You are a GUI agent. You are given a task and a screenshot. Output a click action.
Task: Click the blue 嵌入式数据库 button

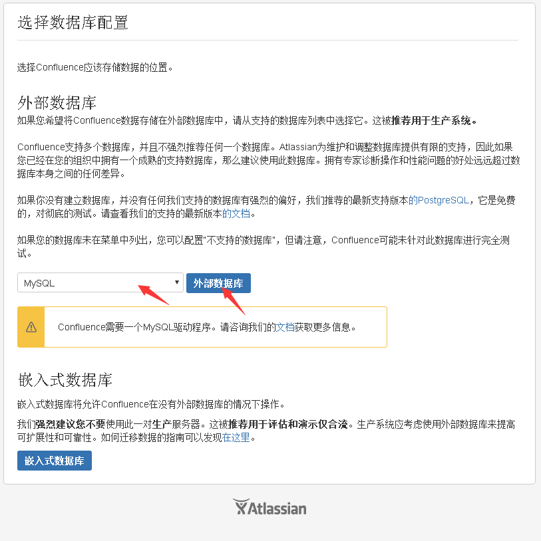pos(55,461)
